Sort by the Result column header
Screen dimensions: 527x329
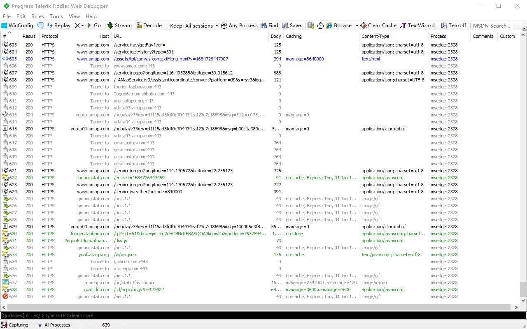pyautogui.click(x=29, y=36)
